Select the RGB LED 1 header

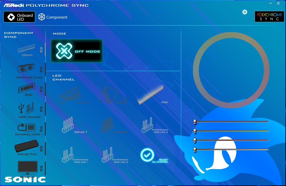click(x=74, y=125)
